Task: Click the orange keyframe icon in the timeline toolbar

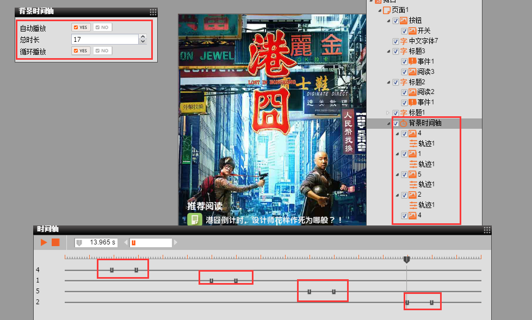Action: click(133, 243)
